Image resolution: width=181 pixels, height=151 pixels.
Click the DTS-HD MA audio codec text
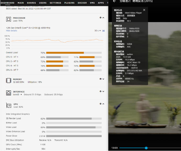coord(134,71)
